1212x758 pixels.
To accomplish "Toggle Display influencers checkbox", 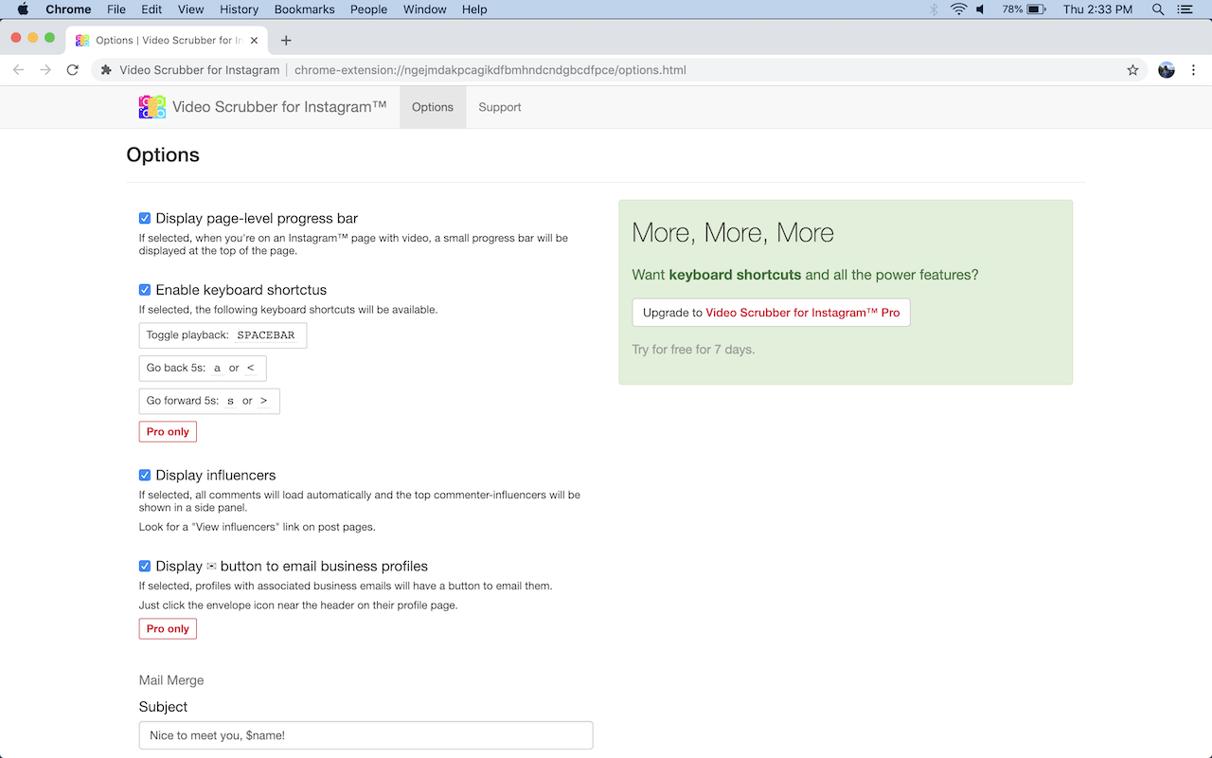I will pos(145,475).
